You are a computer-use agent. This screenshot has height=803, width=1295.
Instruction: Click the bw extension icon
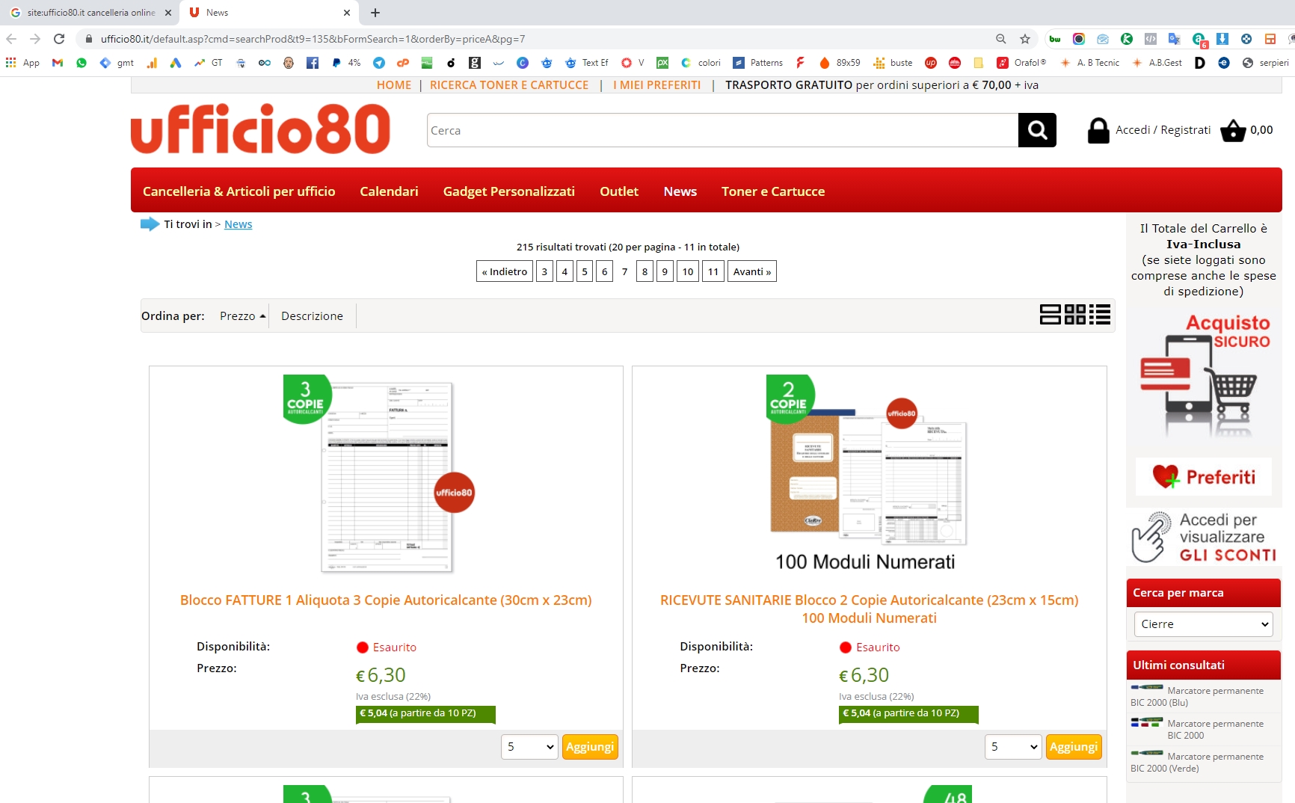pos(1055,39)
